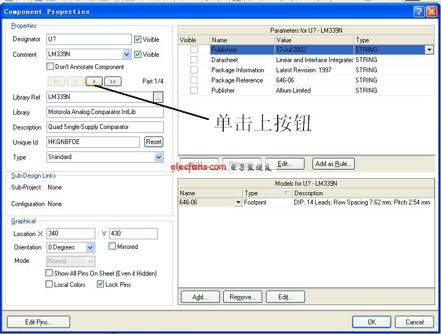The height and width of the screenshot is (334, 441).
Task: Click the Designator input field
Action: coord(89,40)
